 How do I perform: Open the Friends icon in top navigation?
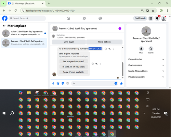click(84, 18)
